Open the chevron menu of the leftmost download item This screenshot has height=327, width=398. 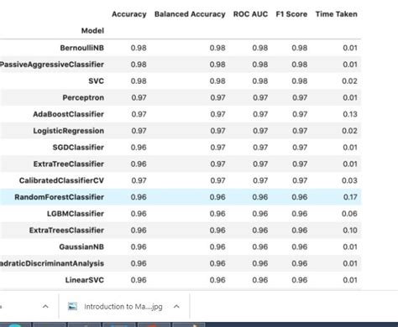tap(45, 307)
